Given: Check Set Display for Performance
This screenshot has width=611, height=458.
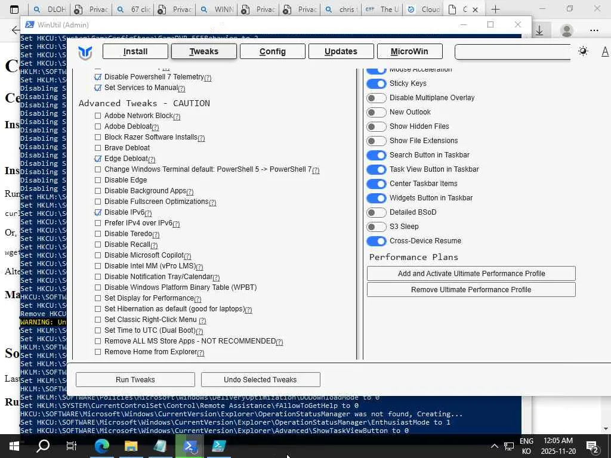Looking at the screenshot, I should [x=98, y=298].
